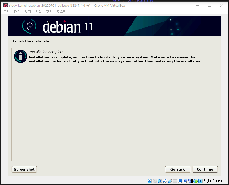The image size is (229, 185).
Task: Open the 장치 menu
Action: coord(49,12)
